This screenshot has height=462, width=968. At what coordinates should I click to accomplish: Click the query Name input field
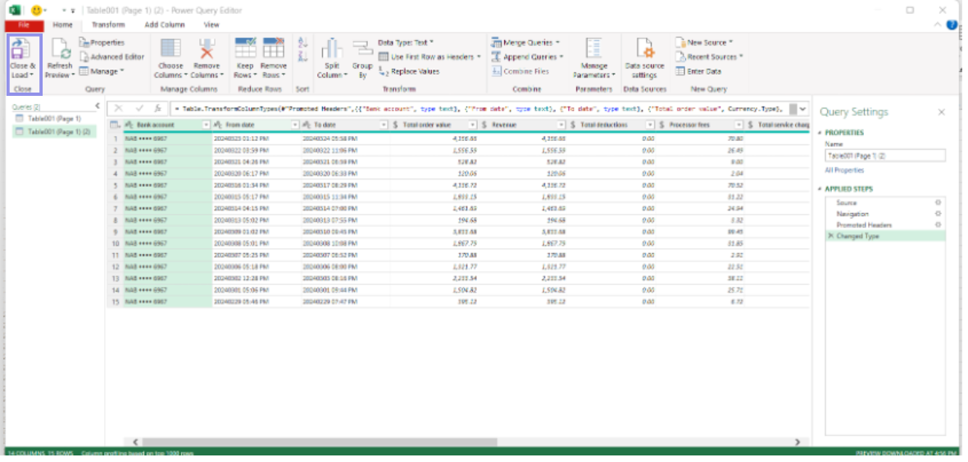point(884,156)
